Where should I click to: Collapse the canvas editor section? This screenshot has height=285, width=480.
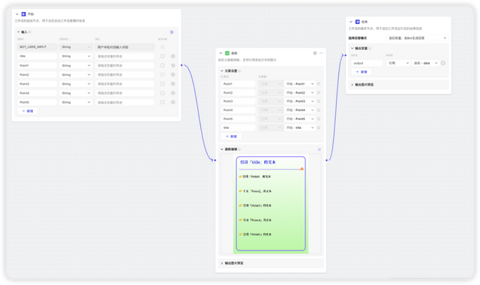(x=222, y=149)
